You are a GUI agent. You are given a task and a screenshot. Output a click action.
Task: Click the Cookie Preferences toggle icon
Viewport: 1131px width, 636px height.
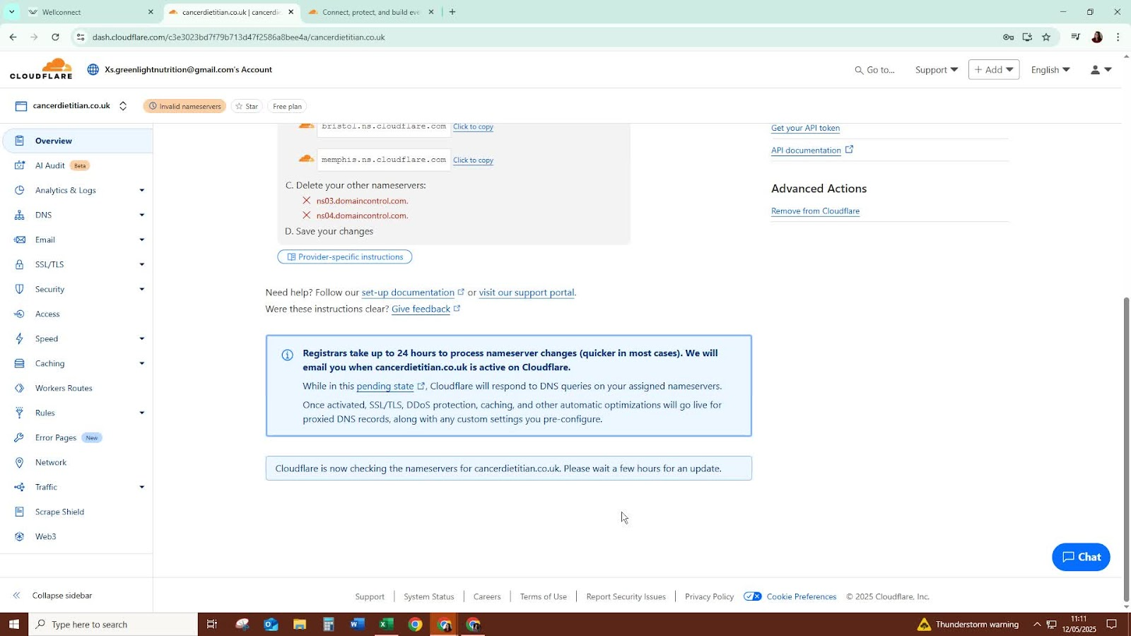click(753, 596)
